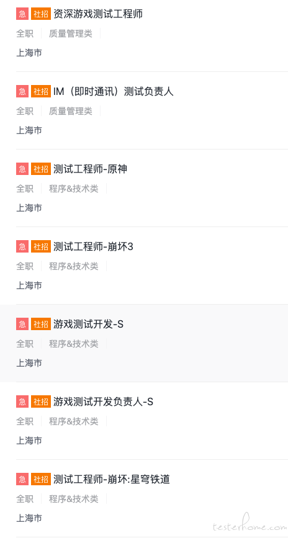This screenshot has height=538, width=288.
Task: Click 急 badge beside 游戏测试开发负责人-S
Action: coord(22,402)
